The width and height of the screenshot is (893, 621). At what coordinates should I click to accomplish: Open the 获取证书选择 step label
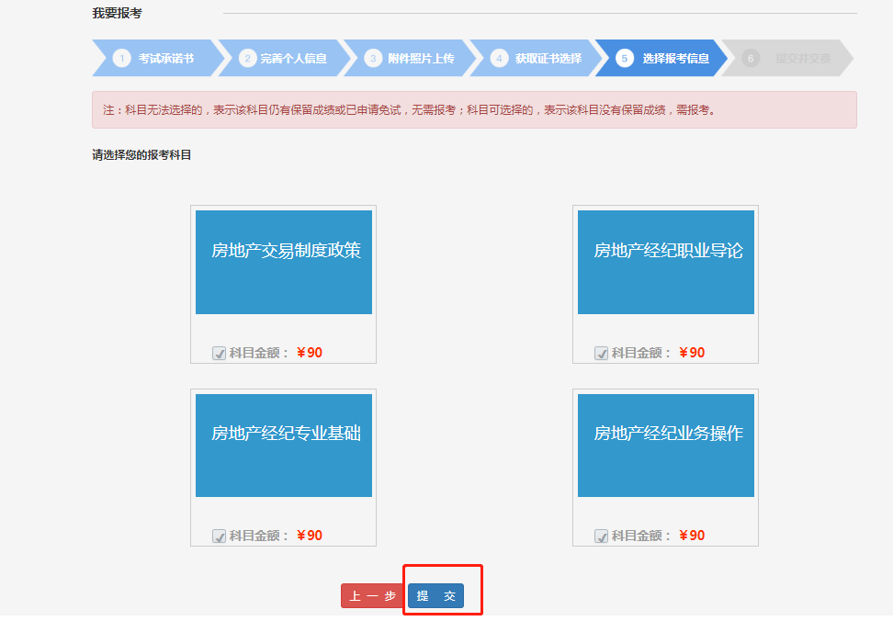(548, 58)
